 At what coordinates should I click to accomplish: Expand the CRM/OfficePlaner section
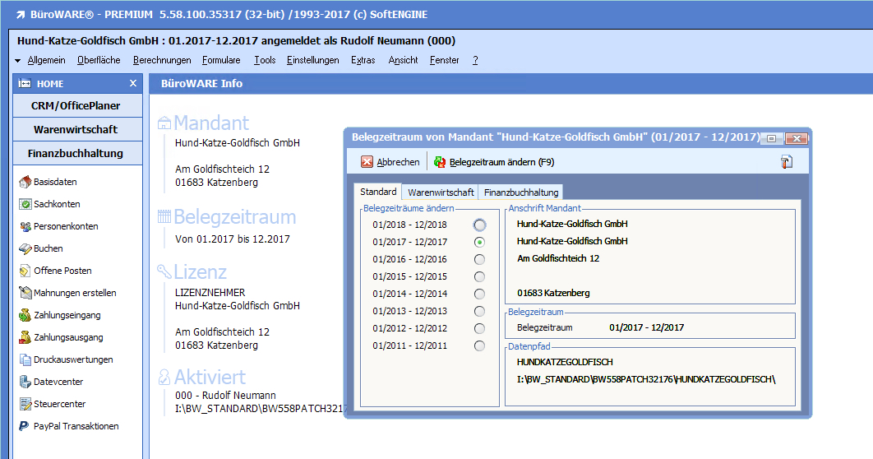pos(76,106)
